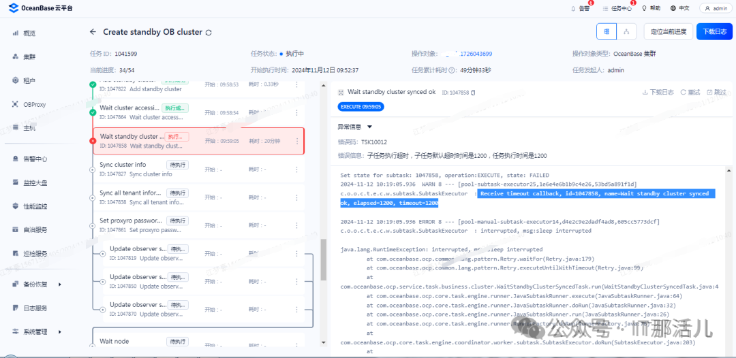This screenshot has height=358, width=736.
Task: Copy subtask ID 1047858
Action: click(x=473, y=93)
